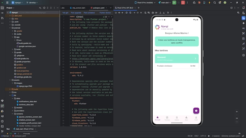This screenshot has width=246, height=138.
Task: Click Expand All in Project panel
Action: point(47,8)
